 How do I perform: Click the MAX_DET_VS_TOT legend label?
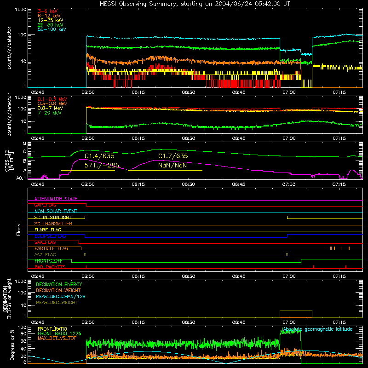point(57,338)
